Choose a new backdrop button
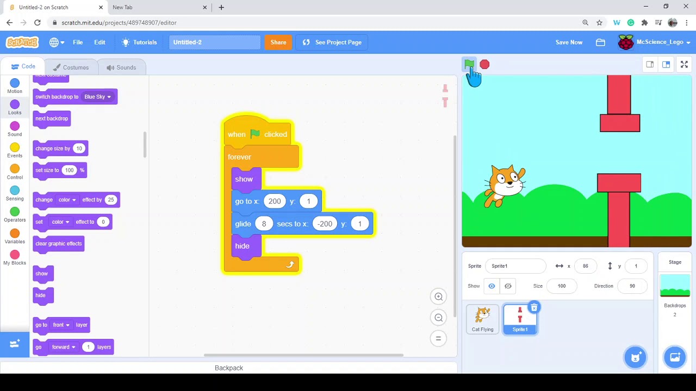Screen dimensions: 696x391 coord(675,357)
